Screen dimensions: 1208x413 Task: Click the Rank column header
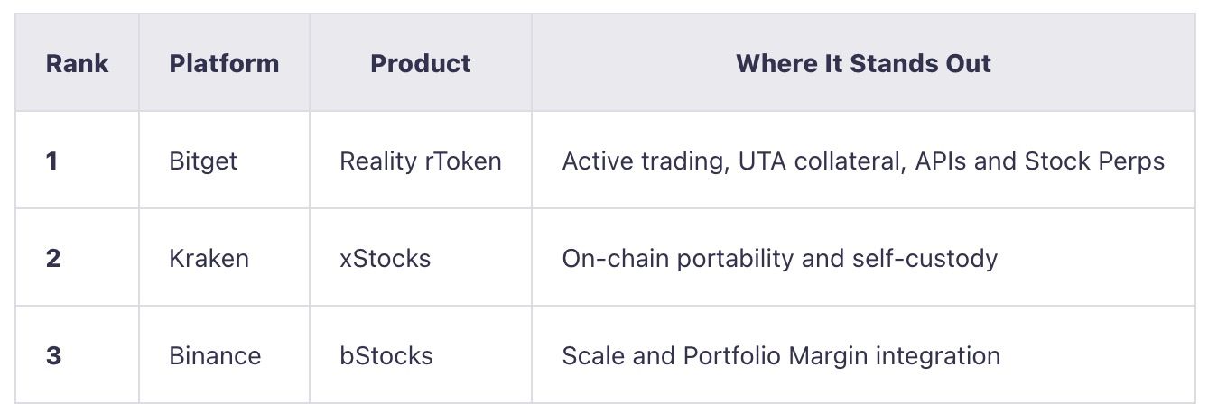click(77, 63)
